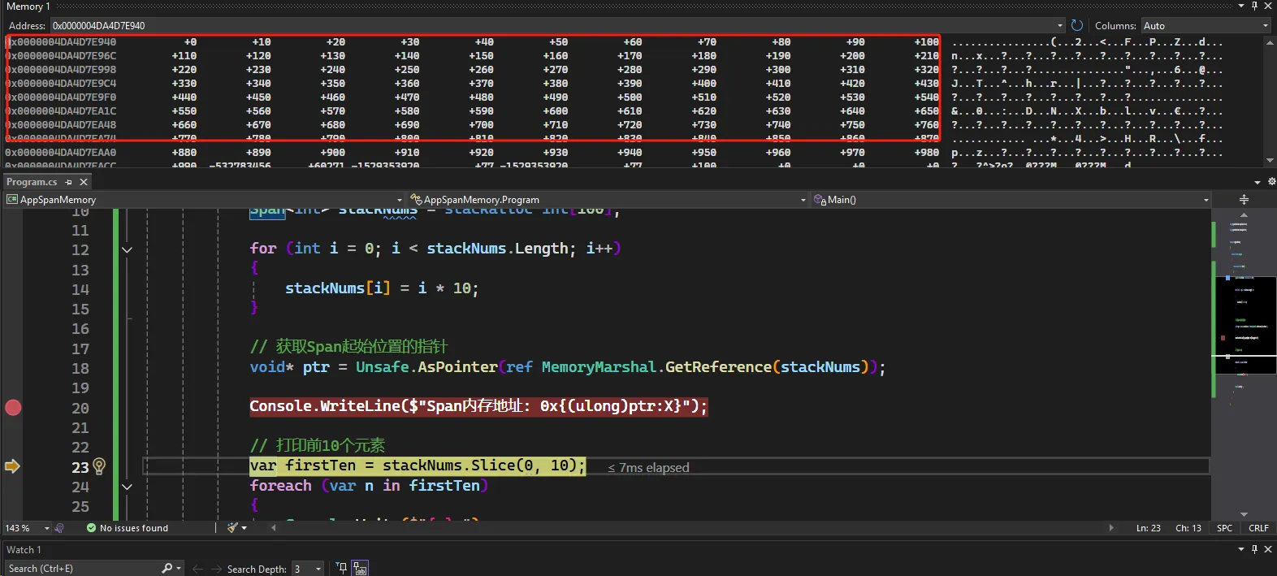The height and width of the screenshot is (576, 1277).
Task: Open the code cleanup profile dropdown
Action: [x=244, y=528]
